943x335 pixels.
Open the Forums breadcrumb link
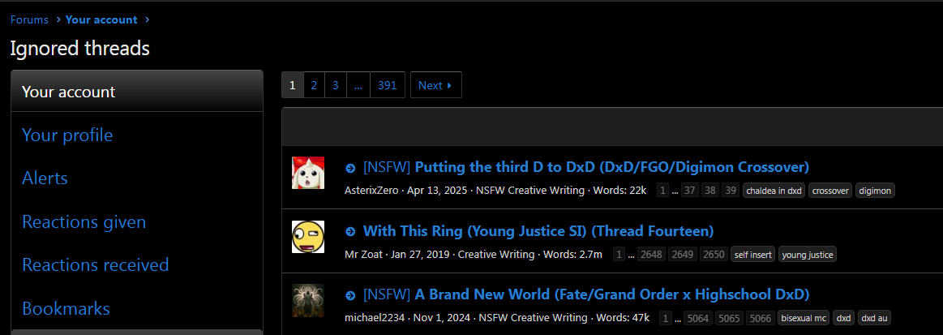[x=29, y=19]
